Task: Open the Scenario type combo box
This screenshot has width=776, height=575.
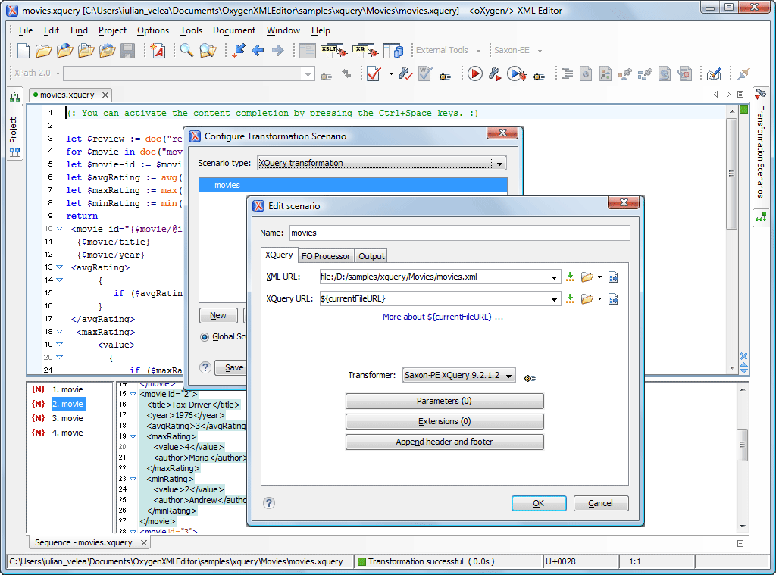Action: click(381, 164)
